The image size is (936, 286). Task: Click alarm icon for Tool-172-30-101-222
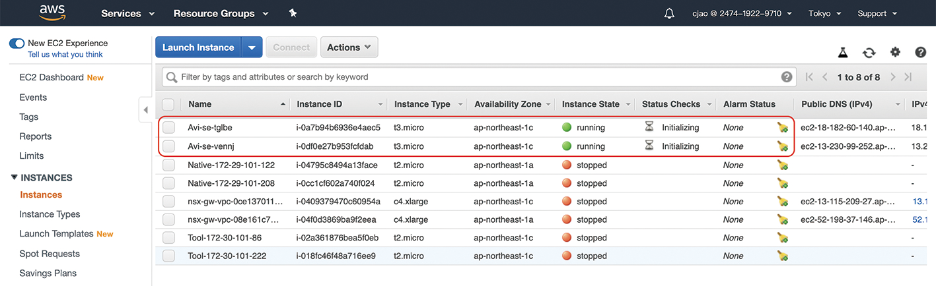point(783,256)
